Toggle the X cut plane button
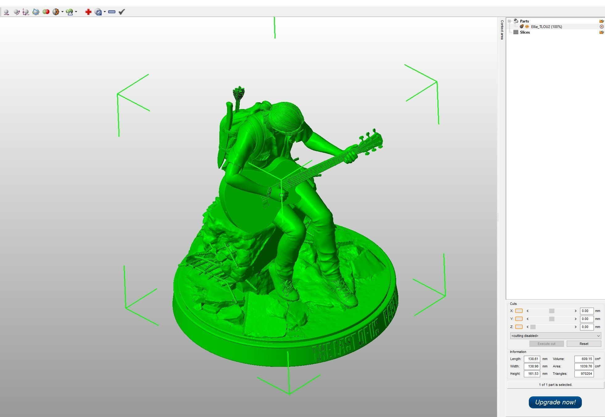 click(x=519, y=311)
